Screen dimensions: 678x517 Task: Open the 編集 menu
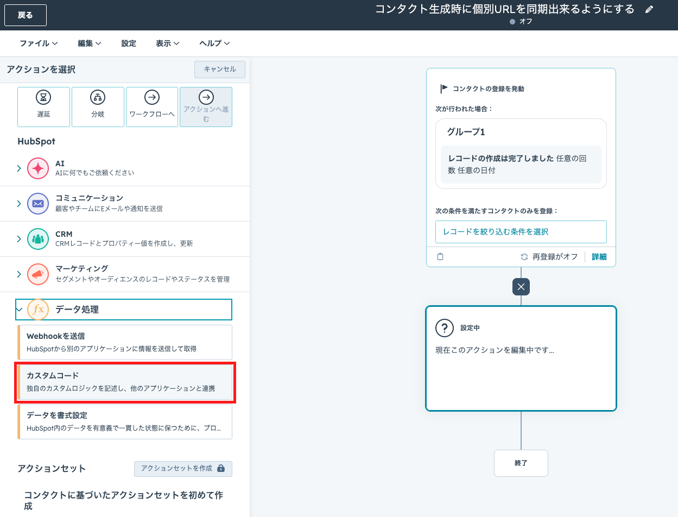pos(90,43)
